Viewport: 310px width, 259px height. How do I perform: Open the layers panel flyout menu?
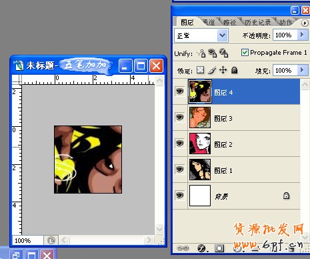pos(305,23)
